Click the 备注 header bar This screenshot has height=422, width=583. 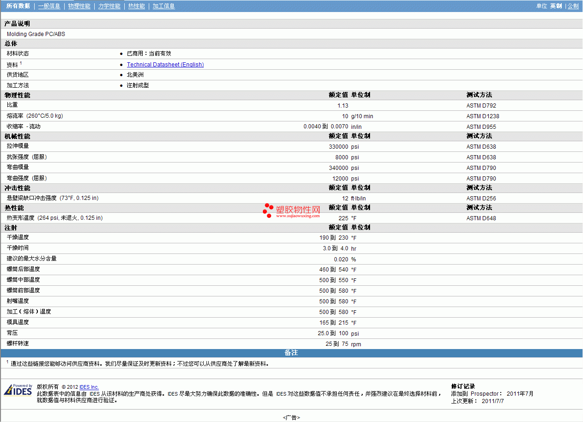291,353
